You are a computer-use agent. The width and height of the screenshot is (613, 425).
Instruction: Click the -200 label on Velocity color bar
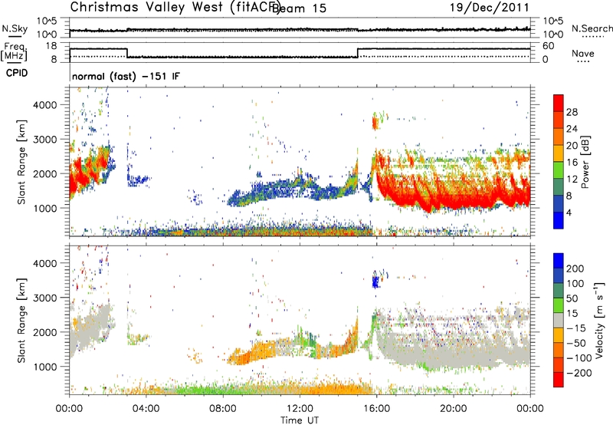click(579, 373)
